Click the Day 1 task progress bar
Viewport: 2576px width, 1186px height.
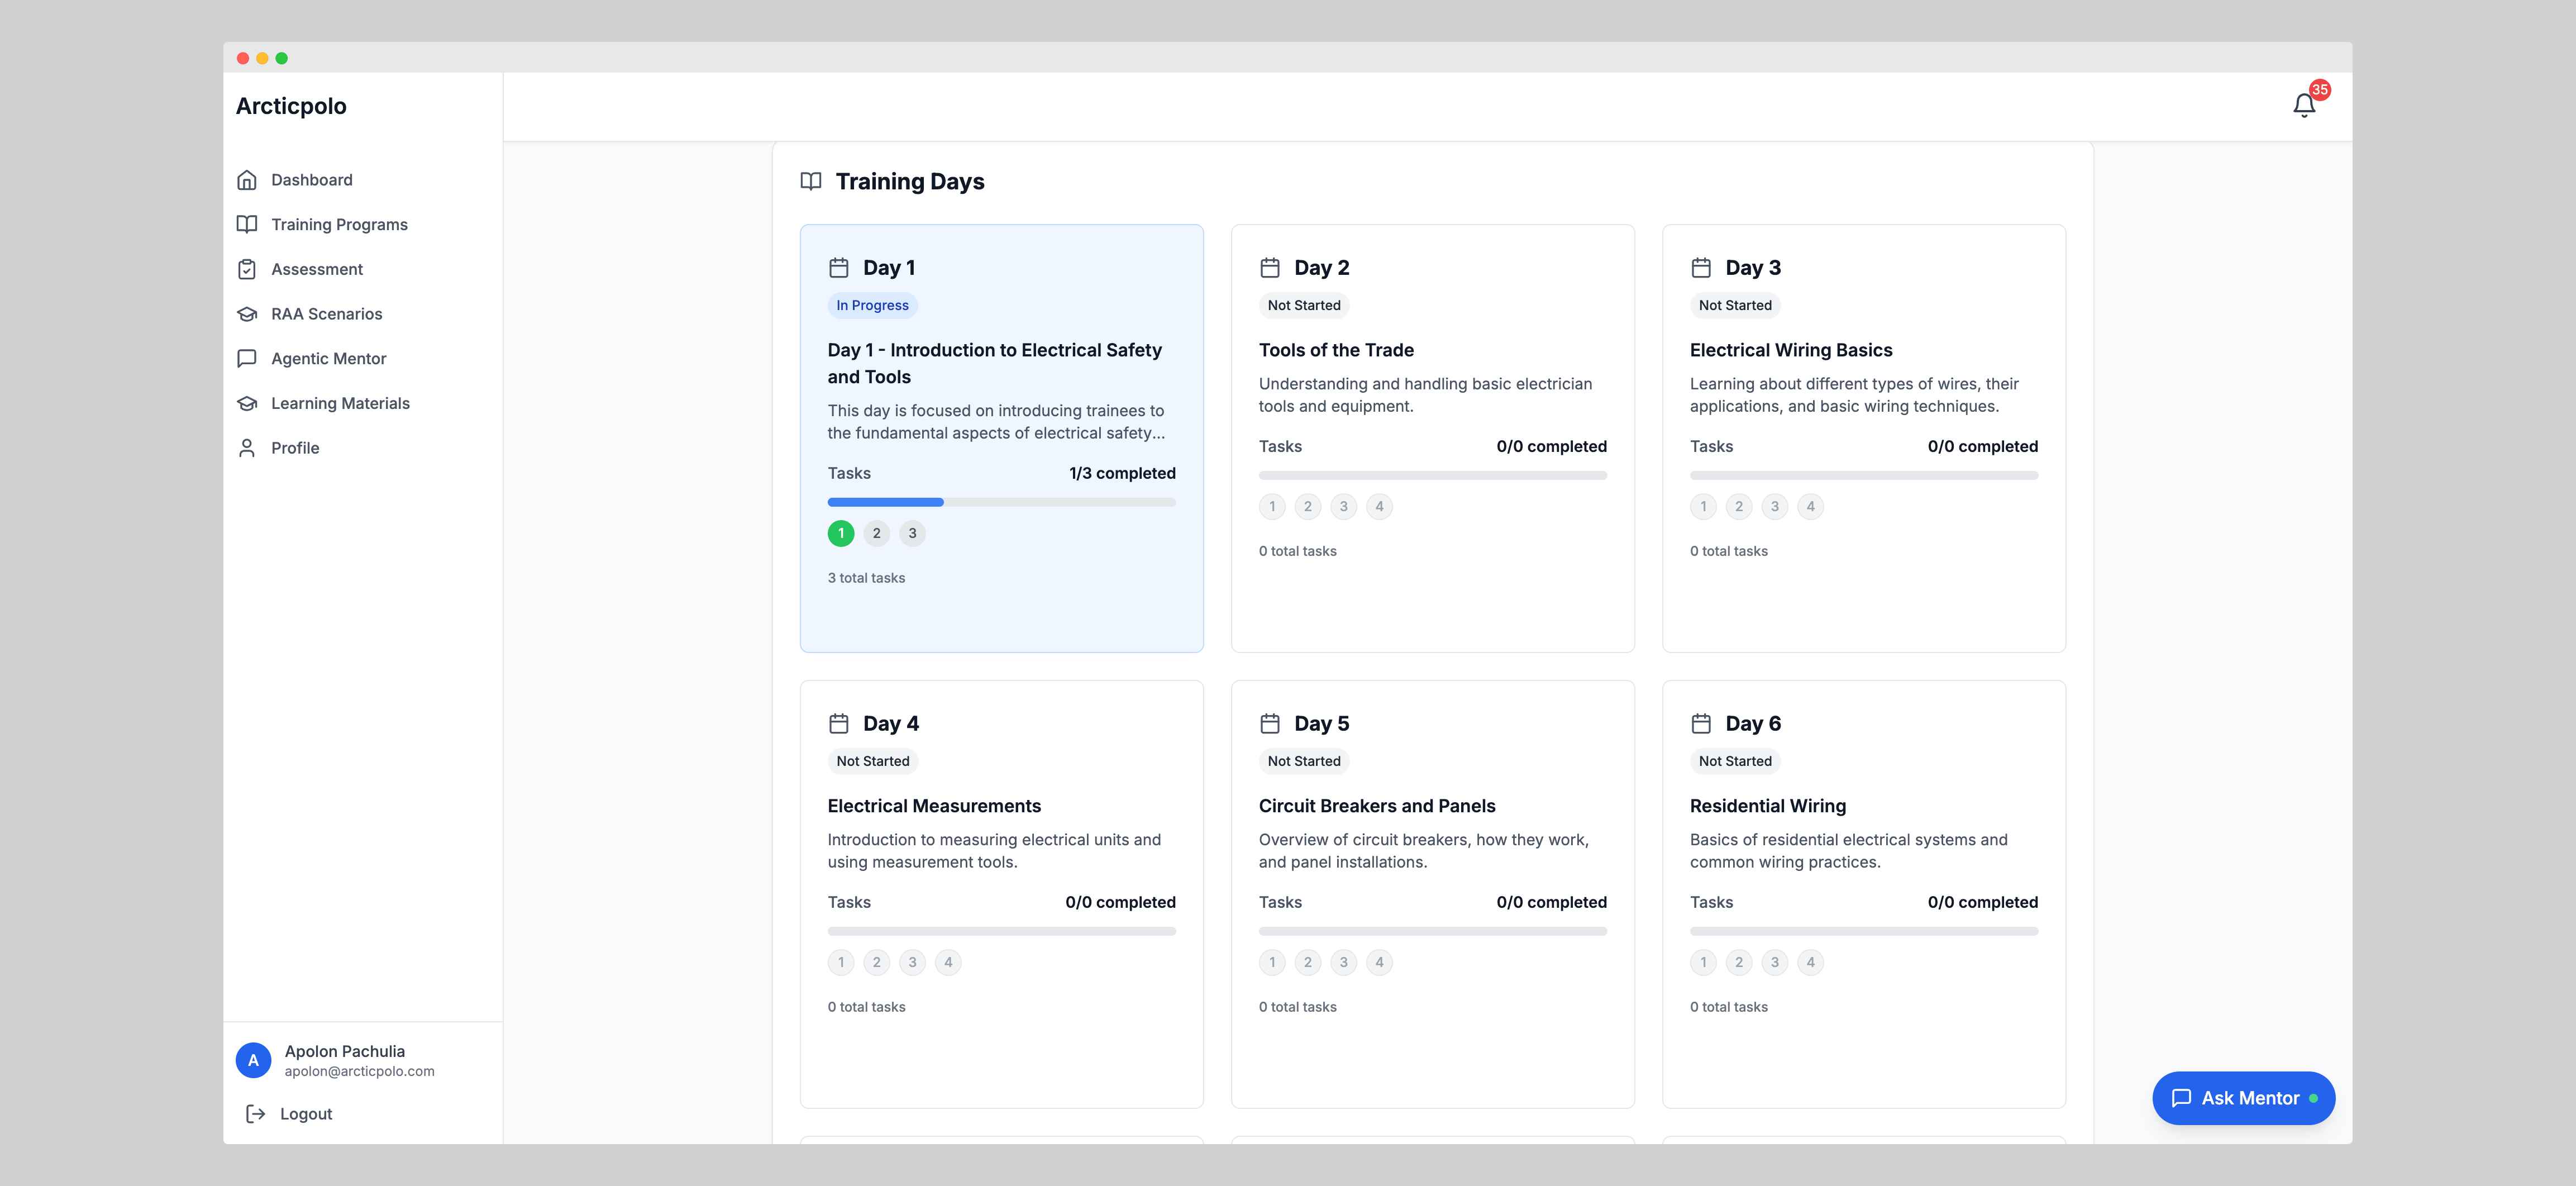coord(1001,502)
